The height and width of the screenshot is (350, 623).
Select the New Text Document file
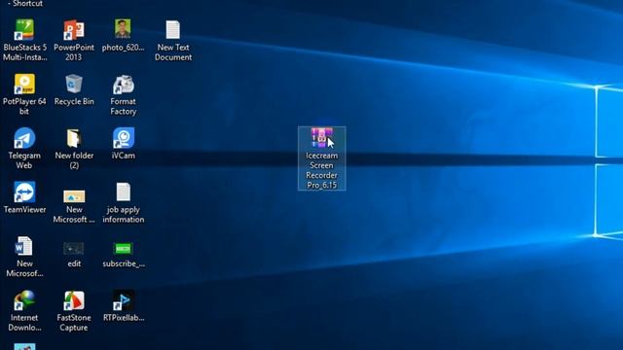(x=173, y=30)
